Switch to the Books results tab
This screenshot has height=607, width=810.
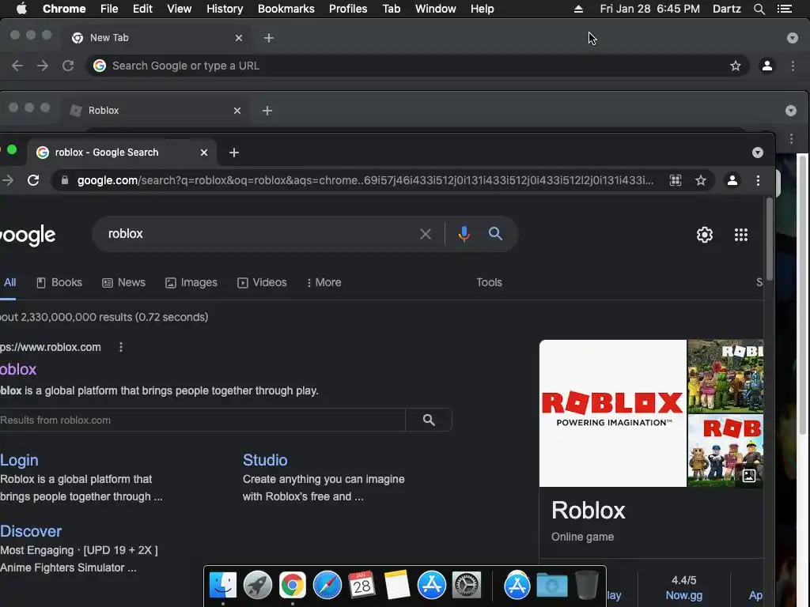tap(59, 282)
